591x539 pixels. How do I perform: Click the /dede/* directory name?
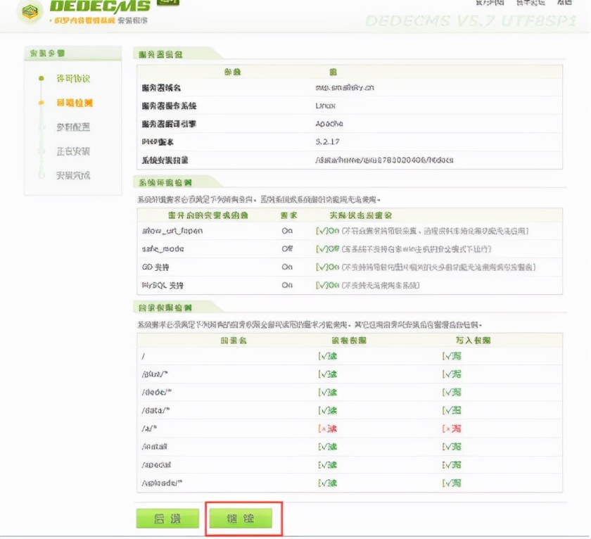tap(156, 393)
